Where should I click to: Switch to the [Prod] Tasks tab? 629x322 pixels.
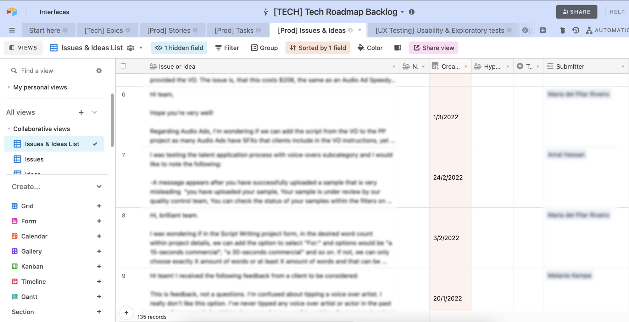(237, 30)
